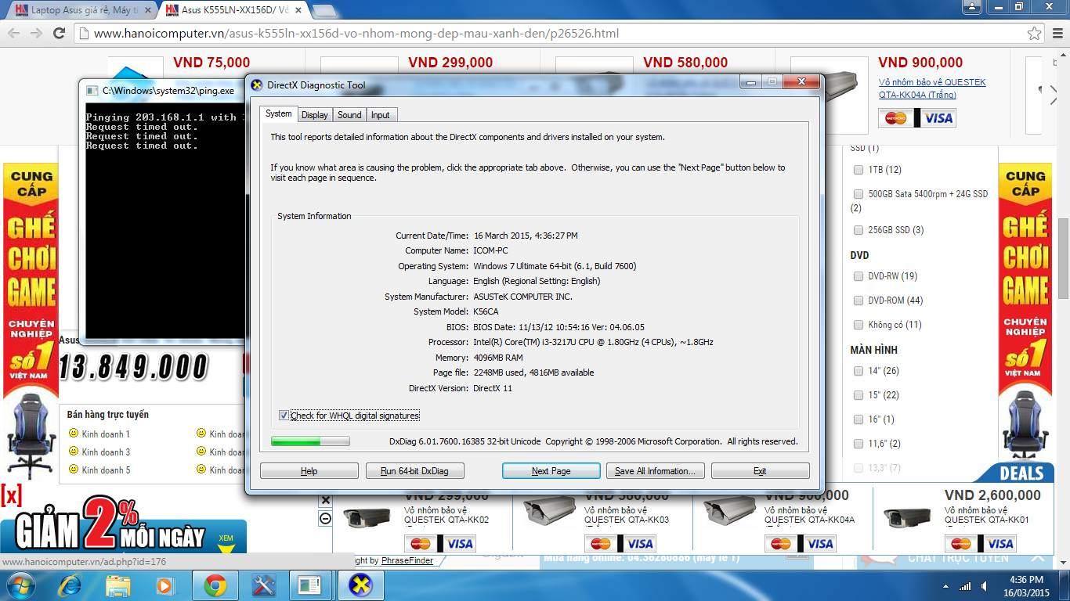Close the bottom product bar with X

[x=326, y=500]
